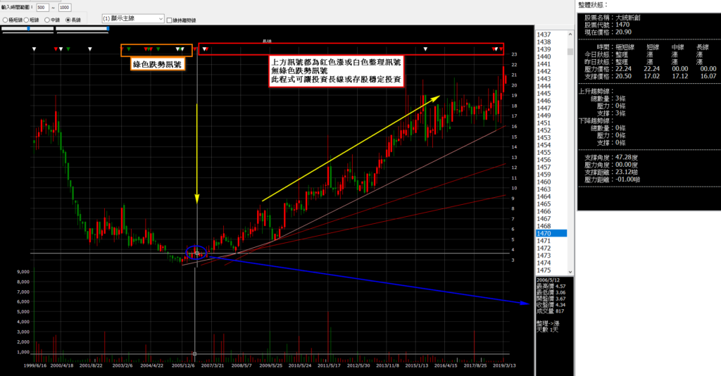Select stock code 1449 in list
The width and height of the screenshot is (721, 376).
(551, 115)
